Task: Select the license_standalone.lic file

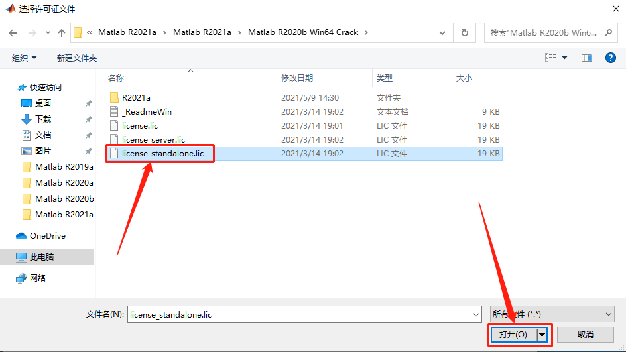Action: [x=163, y=154]
